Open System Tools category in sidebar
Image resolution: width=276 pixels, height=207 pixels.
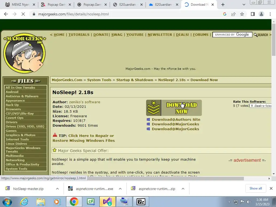(16, 169)
